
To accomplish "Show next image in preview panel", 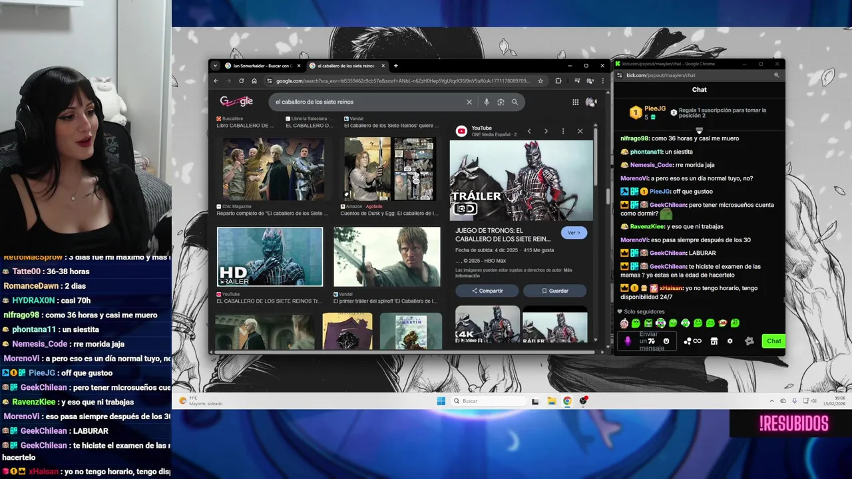I will [x=546, y=131].
